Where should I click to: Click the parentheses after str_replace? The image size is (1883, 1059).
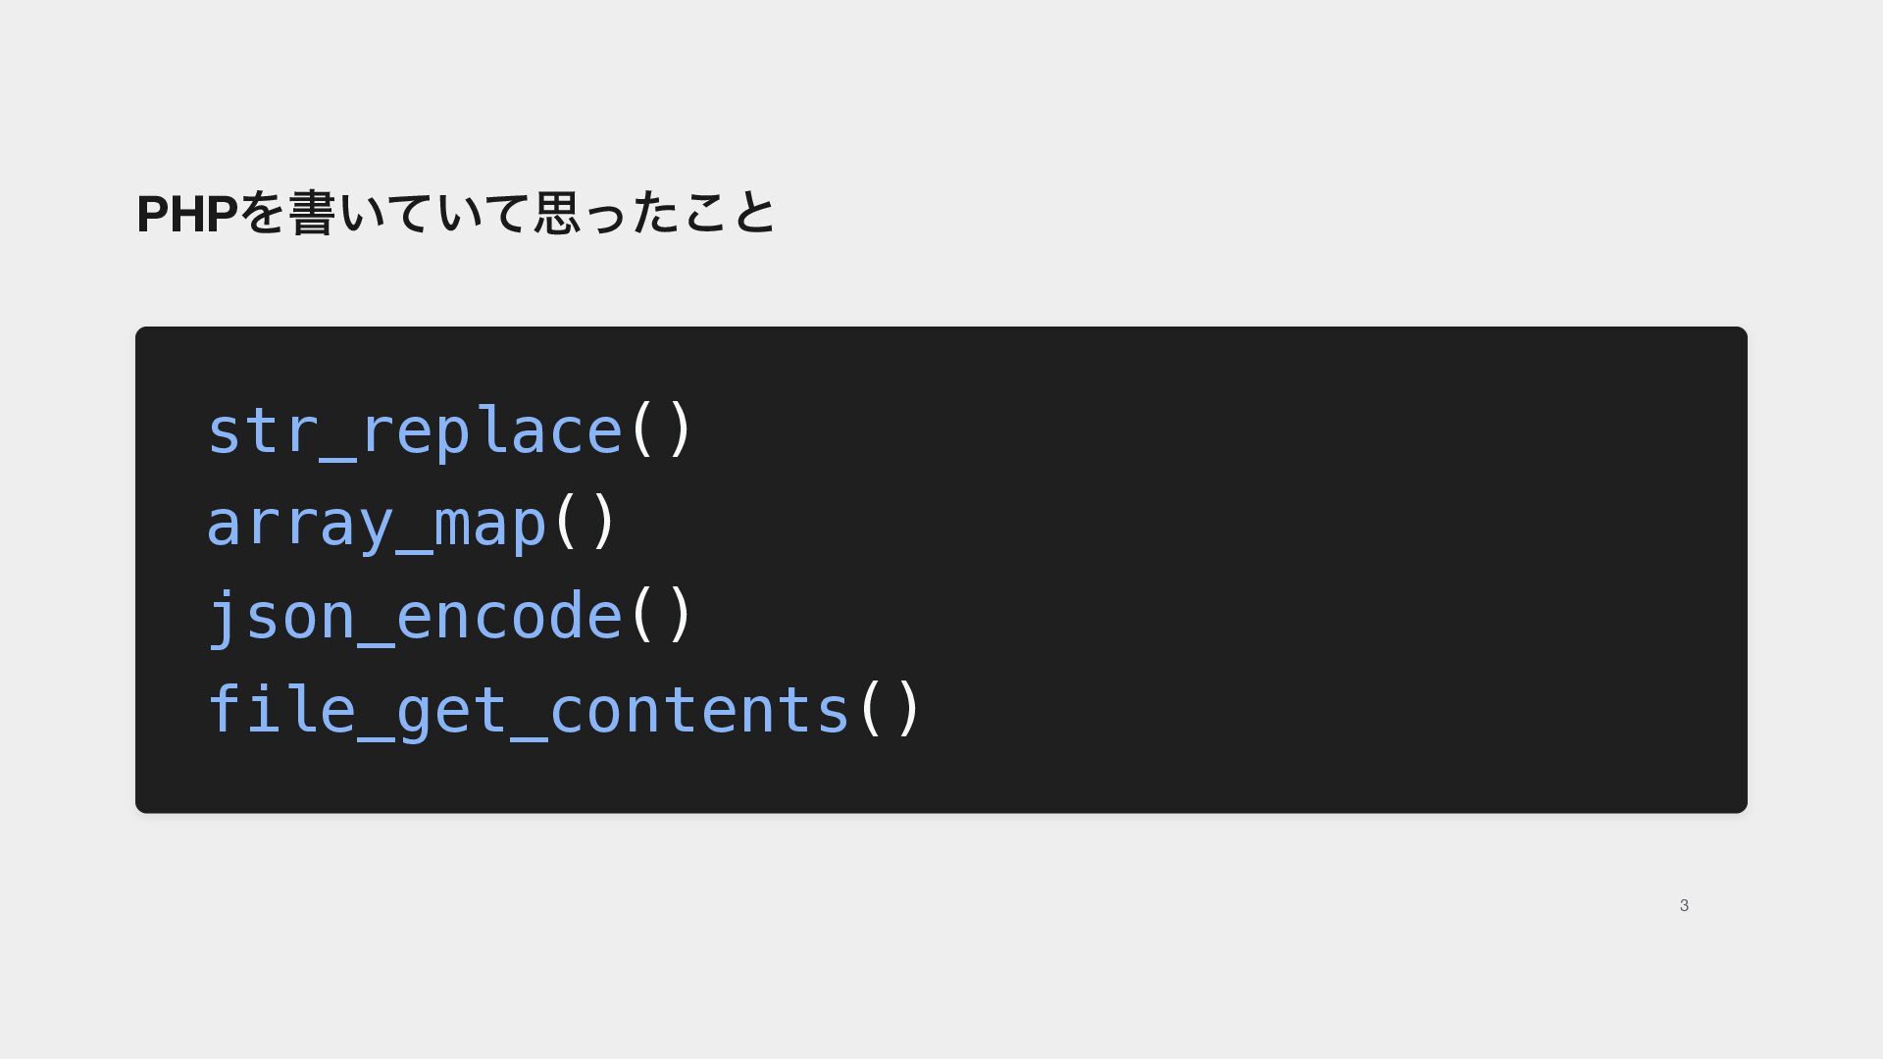click(x=661, y=429)
